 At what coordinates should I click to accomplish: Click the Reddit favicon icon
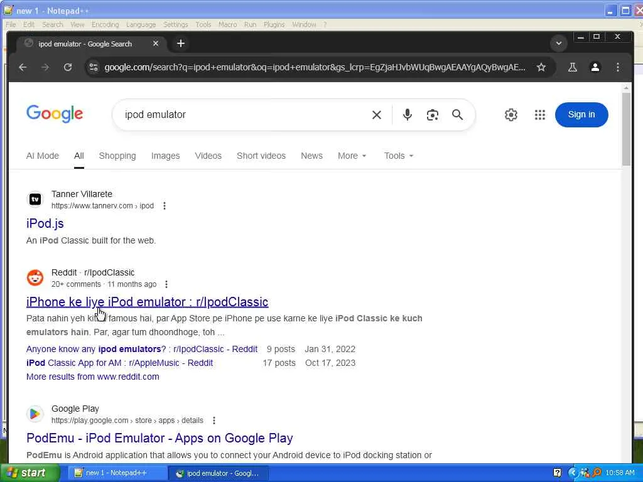click(x=35, y=278)
